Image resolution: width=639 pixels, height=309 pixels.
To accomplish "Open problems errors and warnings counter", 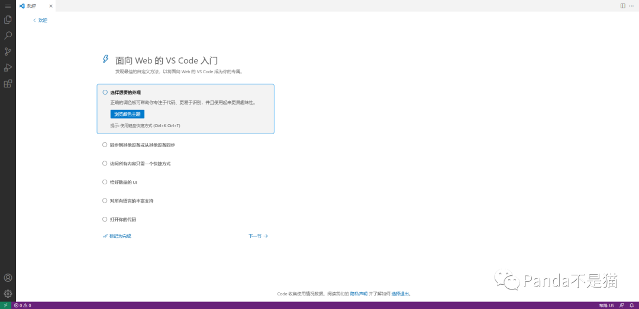I will click(22, 305).
